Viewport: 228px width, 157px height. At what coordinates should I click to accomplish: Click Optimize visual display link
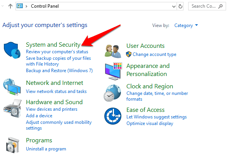tap(150, 123)
